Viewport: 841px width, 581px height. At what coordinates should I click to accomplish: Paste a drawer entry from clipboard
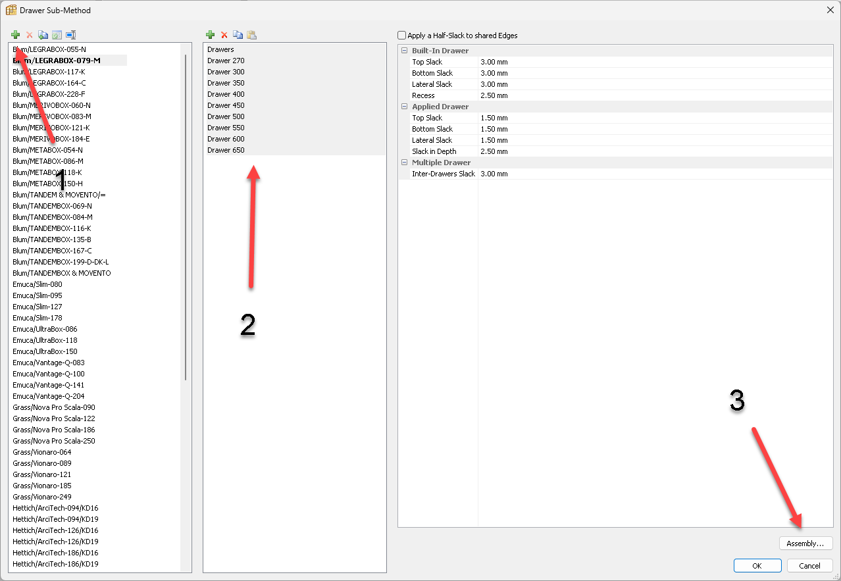tap(252, 35)
